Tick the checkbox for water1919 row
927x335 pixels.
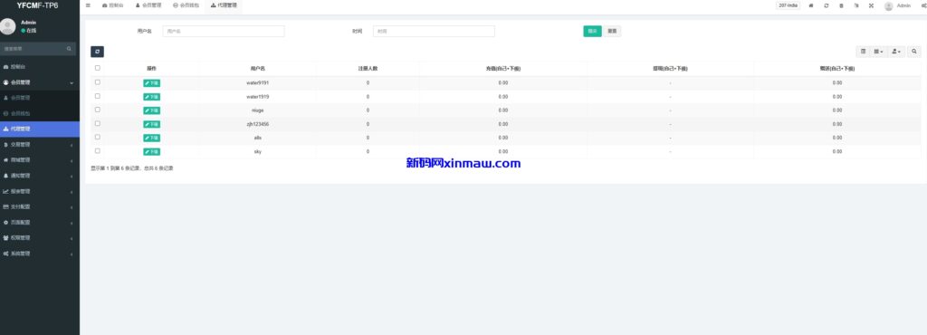(x=98, y=96)
